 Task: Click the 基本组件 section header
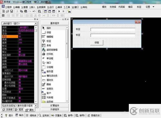tap(55, 23)
